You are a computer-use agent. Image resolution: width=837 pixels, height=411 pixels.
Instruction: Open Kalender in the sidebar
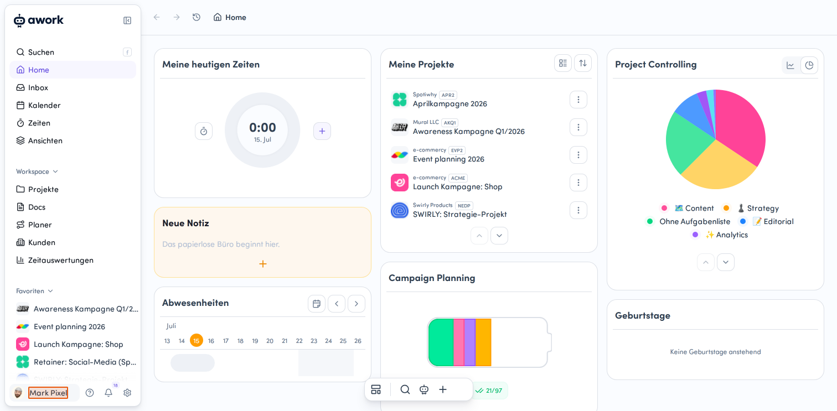73,105
